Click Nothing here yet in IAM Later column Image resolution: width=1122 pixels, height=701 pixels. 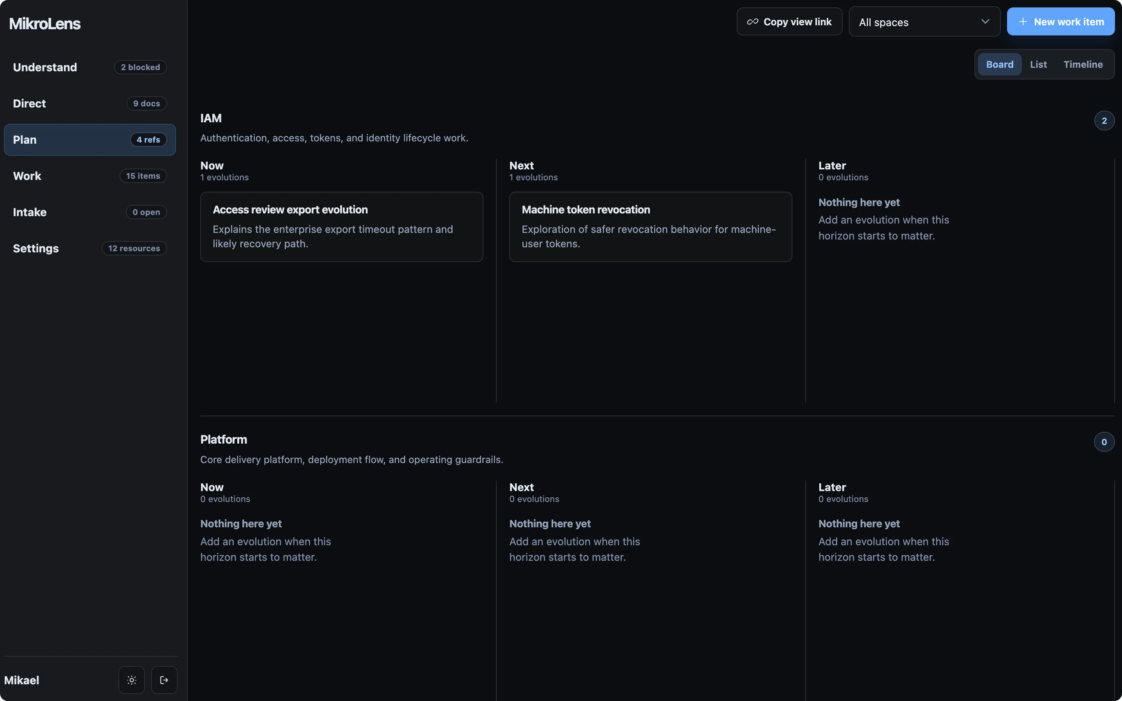coord(859,202)
